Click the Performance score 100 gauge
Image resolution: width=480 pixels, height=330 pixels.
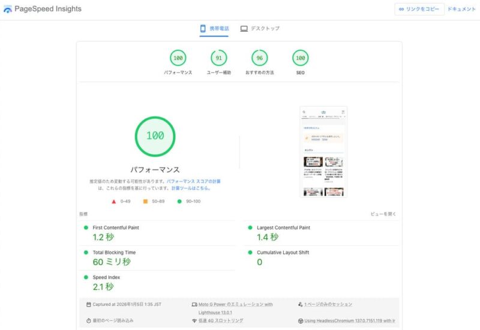178,58
